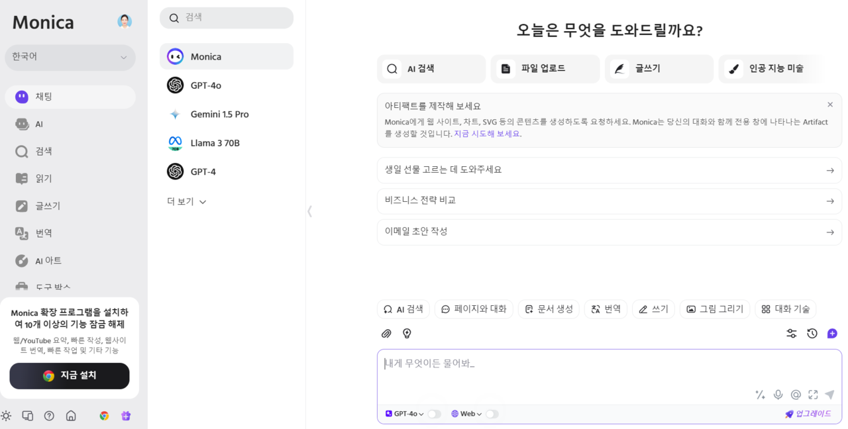Viewport: 848px width, 429px height.
Task: Open chat settings sliders icon
Action: tap(791, 334)
